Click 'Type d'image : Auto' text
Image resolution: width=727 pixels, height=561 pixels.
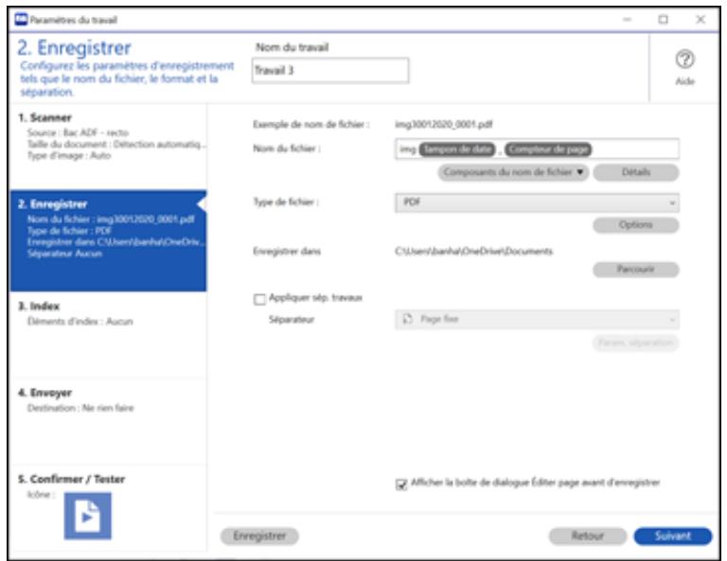(69, 156)
